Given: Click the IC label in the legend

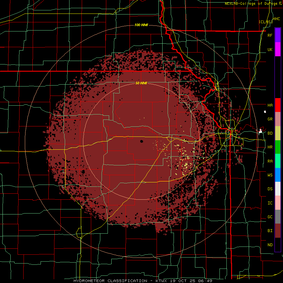Looking at the screenshot, I should pyautogui.click(x=270, y=203).
